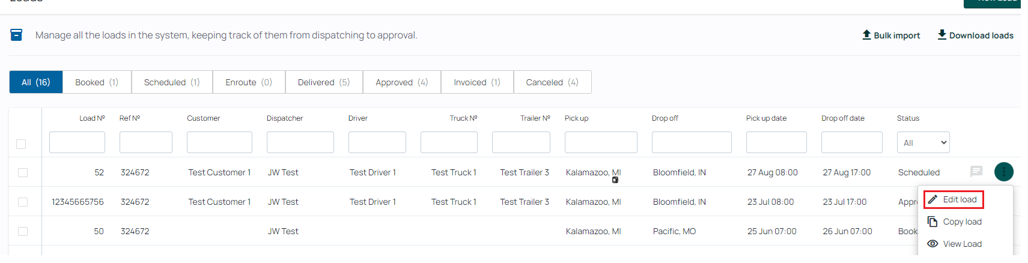
Task: Click the Download loads arrow icon
Action: tap(942, 35)
